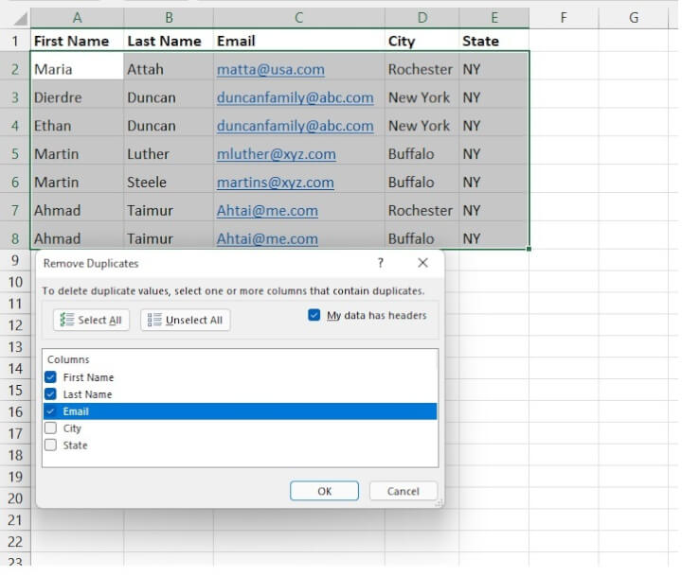Confirm duplicate removal with OK
682x576 pixels.
(x=324, y=491)
